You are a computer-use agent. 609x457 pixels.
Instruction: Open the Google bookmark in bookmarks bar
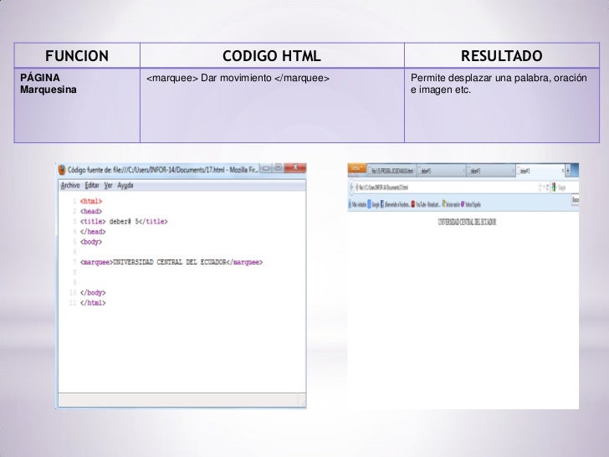point(373,204)
